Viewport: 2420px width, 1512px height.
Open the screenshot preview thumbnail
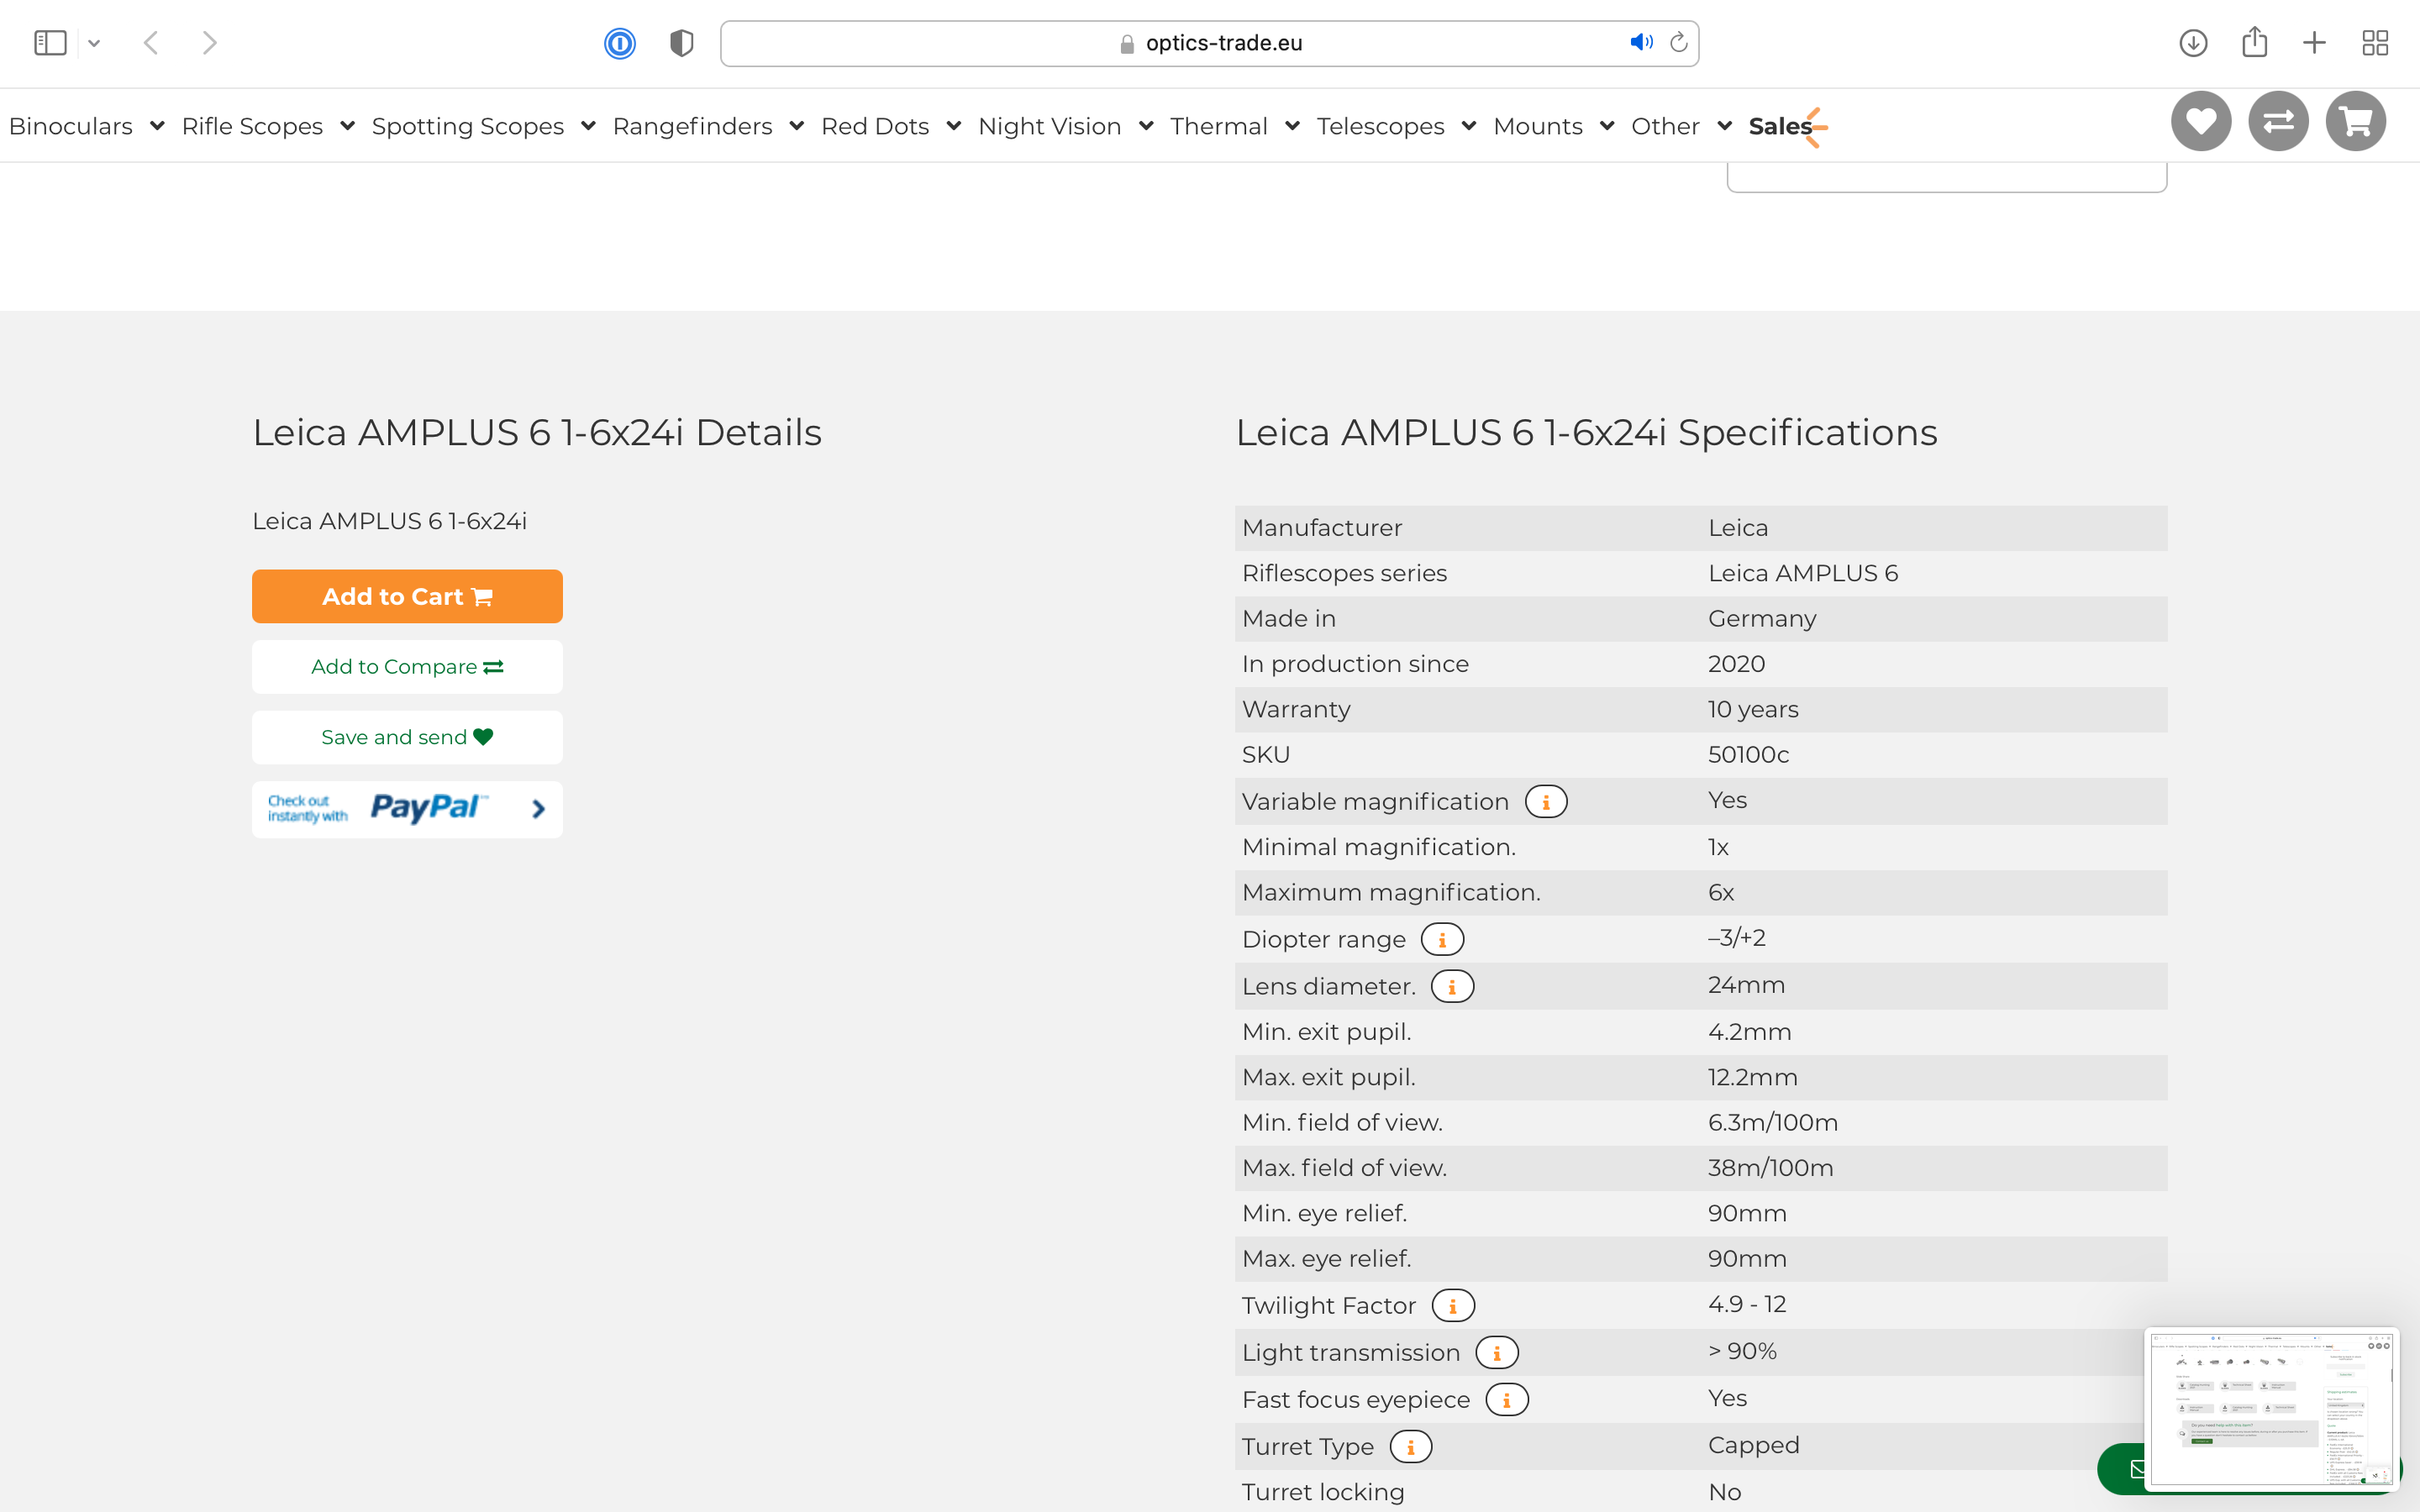2271,1408
